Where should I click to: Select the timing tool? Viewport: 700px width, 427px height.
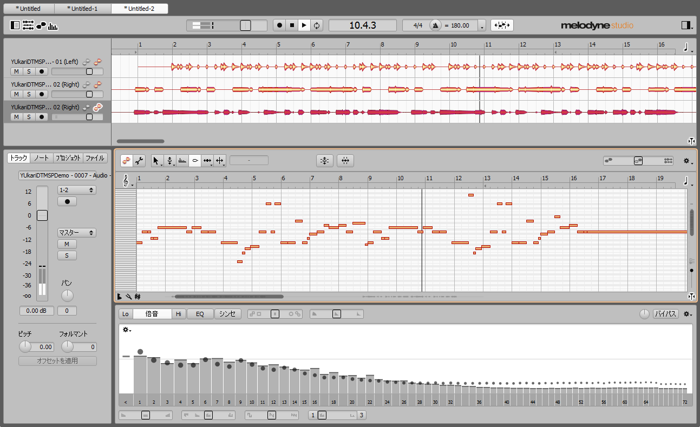(x=207, y=161)
